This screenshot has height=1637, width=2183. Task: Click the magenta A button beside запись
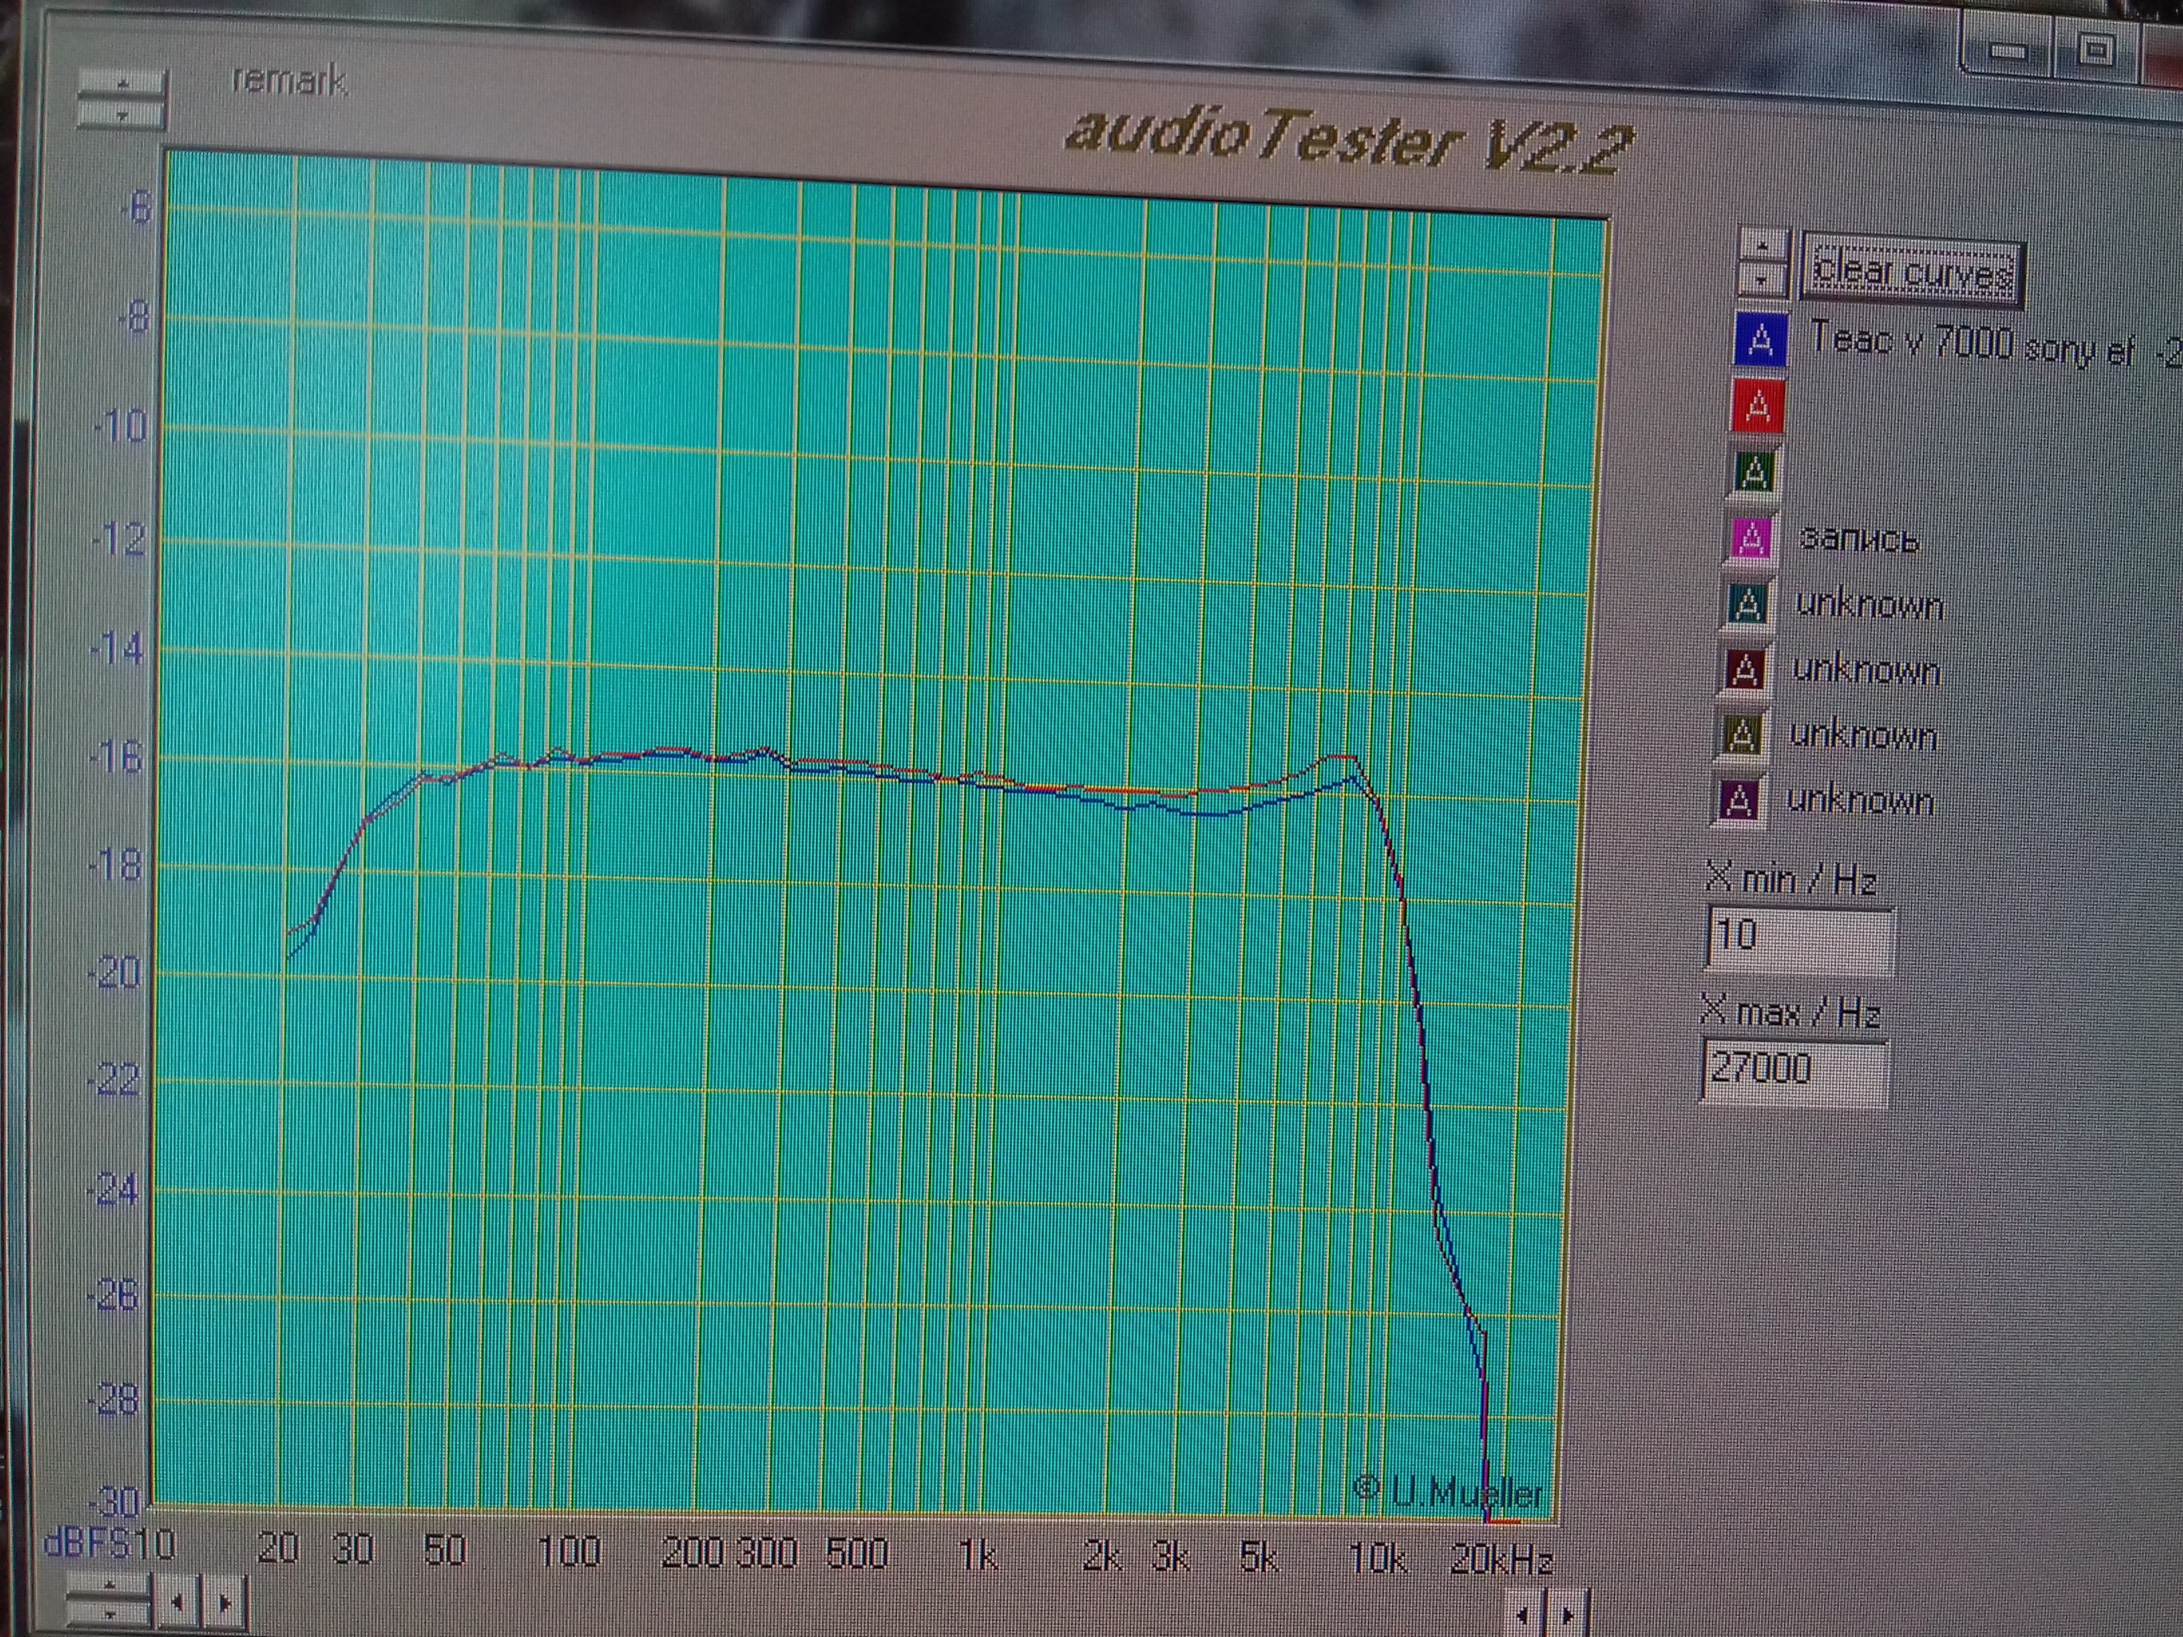click(1751, 539)
